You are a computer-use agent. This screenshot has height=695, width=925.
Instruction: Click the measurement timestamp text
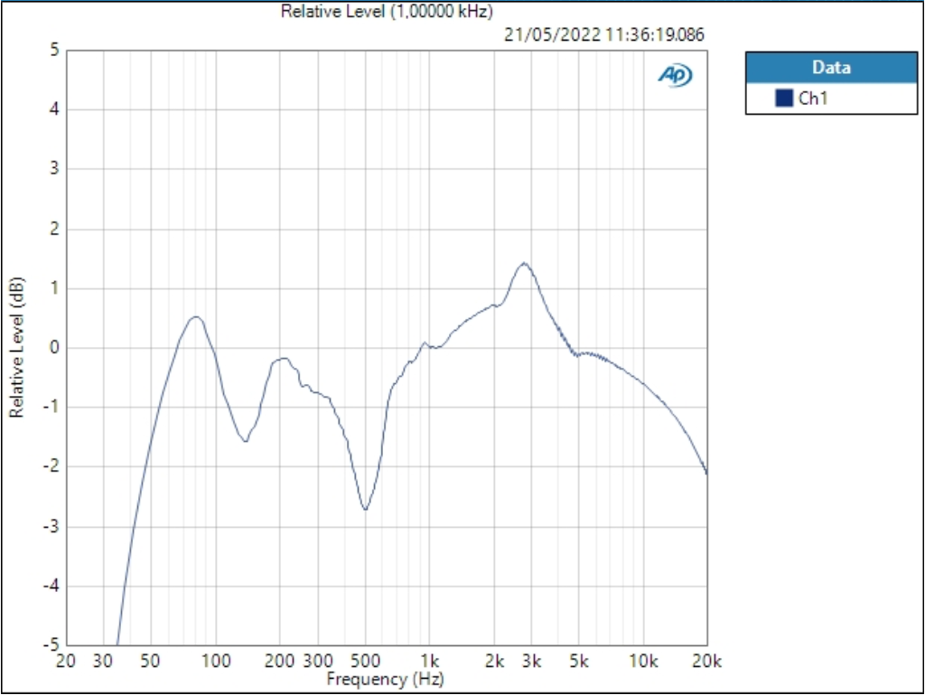(x=603, y=37)
